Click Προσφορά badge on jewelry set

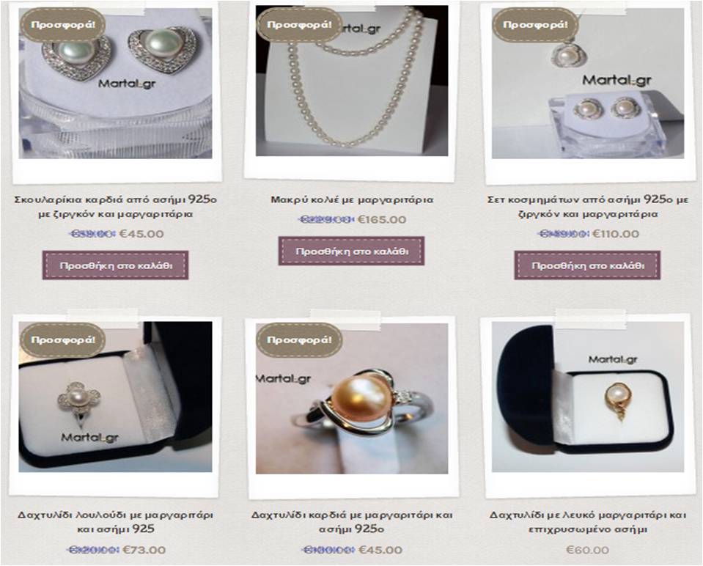coord(535,25)
